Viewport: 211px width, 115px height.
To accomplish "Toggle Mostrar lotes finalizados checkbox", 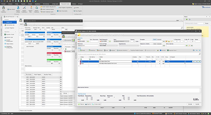I will pyautogui.click(x=19, y=111).
